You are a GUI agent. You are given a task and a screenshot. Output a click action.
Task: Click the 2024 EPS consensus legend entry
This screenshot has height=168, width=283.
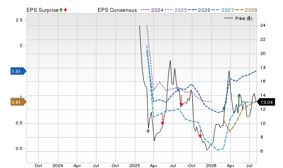152,10
